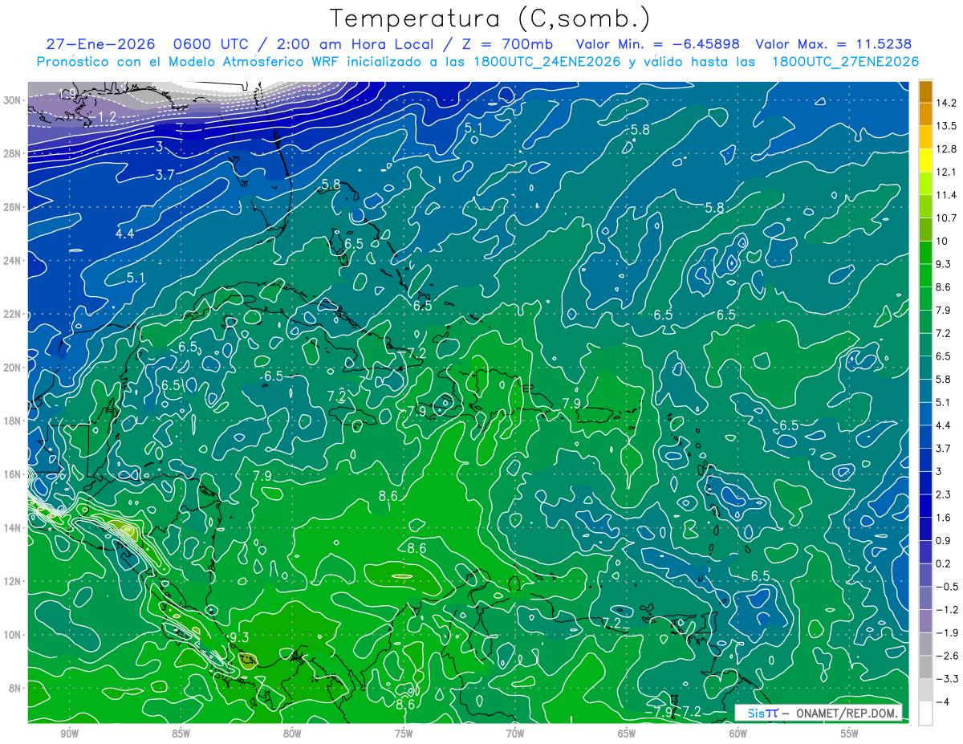Click colorbar scale label "0.2"
Image resolution: width=963 pixels, height=744 pixels.
coord(943,563)
